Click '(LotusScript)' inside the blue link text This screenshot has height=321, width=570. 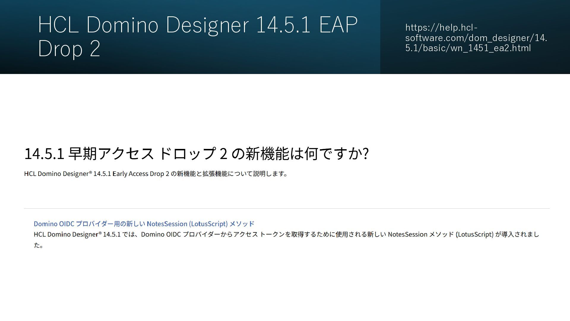tap(208, 224)
